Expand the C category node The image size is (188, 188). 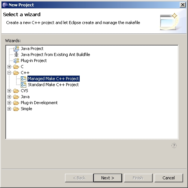tap(9, 67)
